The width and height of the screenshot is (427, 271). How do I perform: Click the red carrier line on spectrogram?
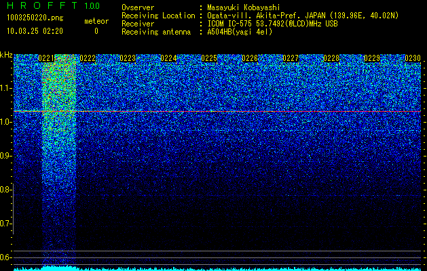pyautogui.click(x=217, y=111)
